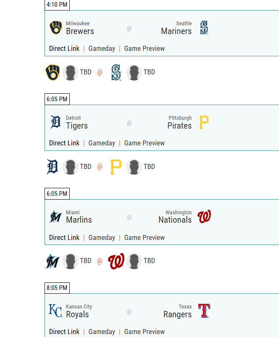Click the Brewers logo in game header
This screenshot has width=279, height=337.
(x=56, y=28)
